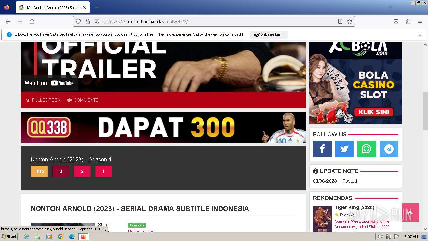Select episode 3 button

click(x=61, y=171)
